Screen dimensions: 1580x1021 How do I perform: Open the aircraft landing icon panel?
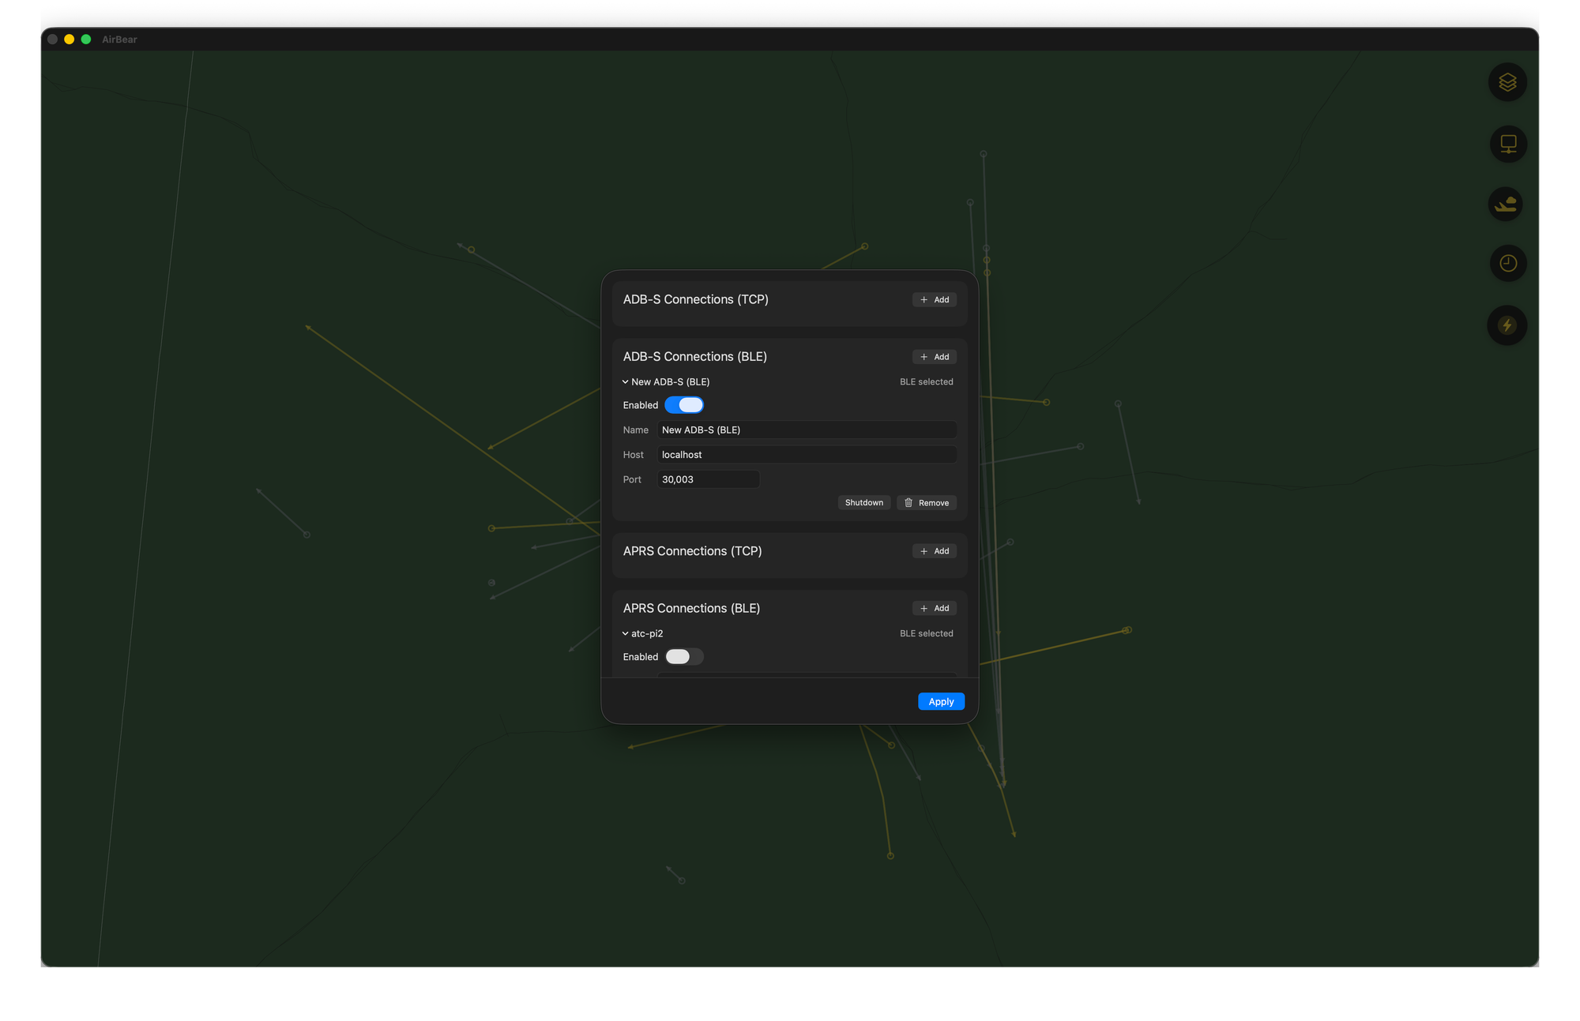[1506, 204]
